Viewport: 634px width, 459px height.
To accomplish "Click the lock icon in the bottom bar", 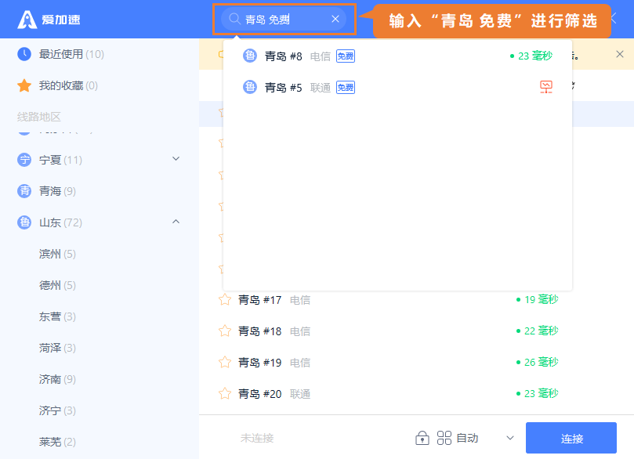I will pos(422,438).
